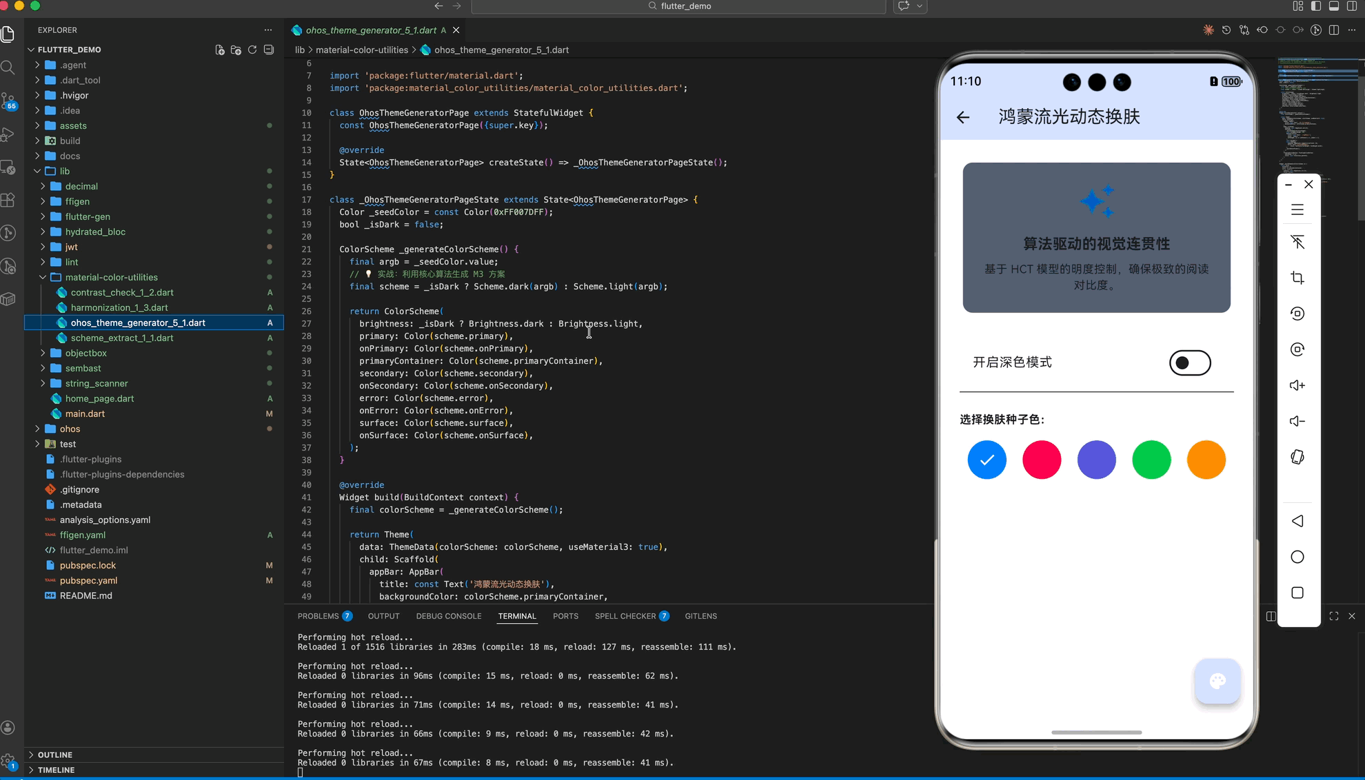The image size is (1365, 780).
Task: Open harmonization_1_3.dart file
Action: point(119,307)
